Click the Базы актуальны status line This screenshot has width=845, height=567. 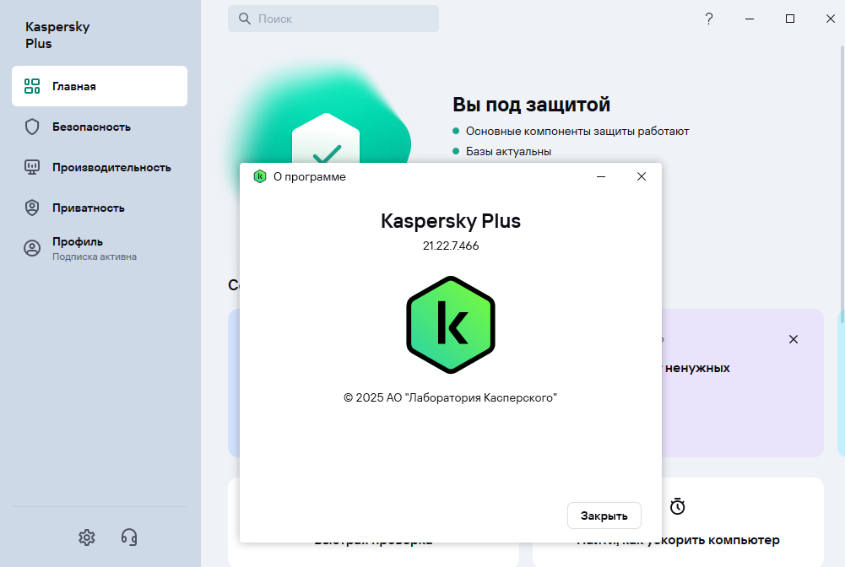tap(509, 152)
